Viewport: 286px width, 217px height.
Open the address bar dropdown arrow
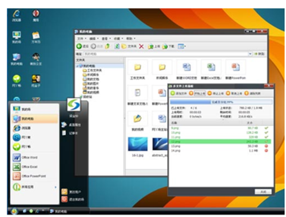tap(250, 54)
